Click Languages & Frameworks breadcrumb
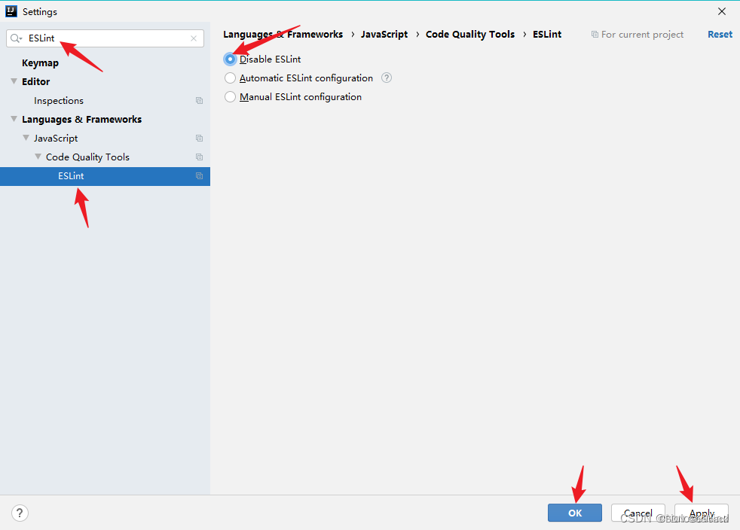 283,35
